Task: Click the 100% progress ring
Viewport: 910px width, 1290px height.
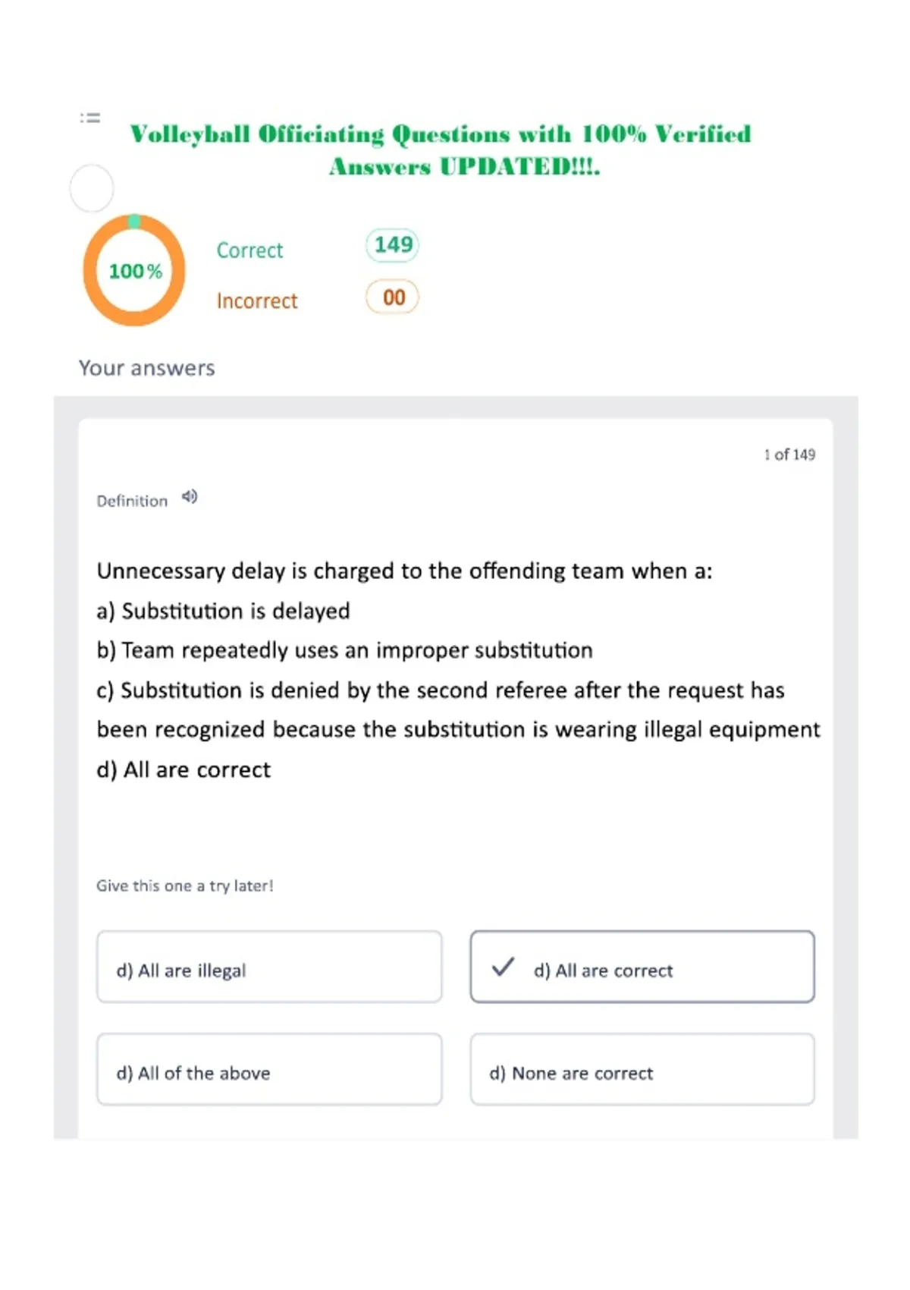Action: click(x=134, y=270)
